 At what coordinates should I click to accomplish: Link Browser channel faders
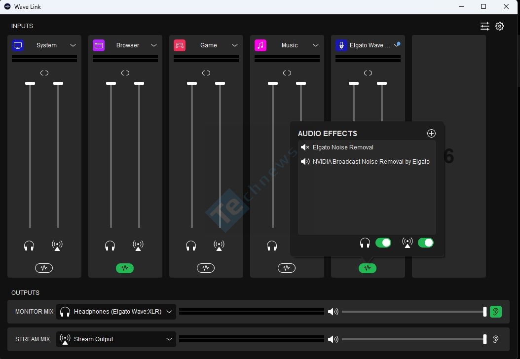pos(125,73)
